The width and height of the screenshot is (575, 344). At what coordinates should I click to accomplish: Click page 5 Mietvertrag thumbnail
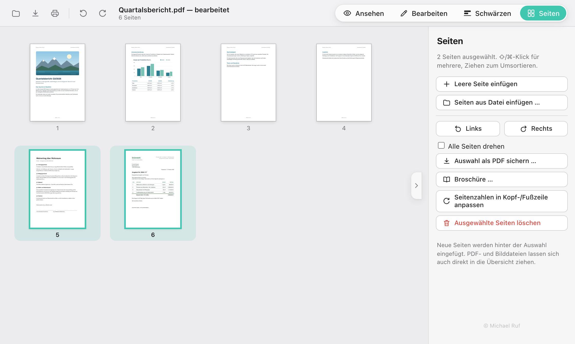[x=57, y=189]
